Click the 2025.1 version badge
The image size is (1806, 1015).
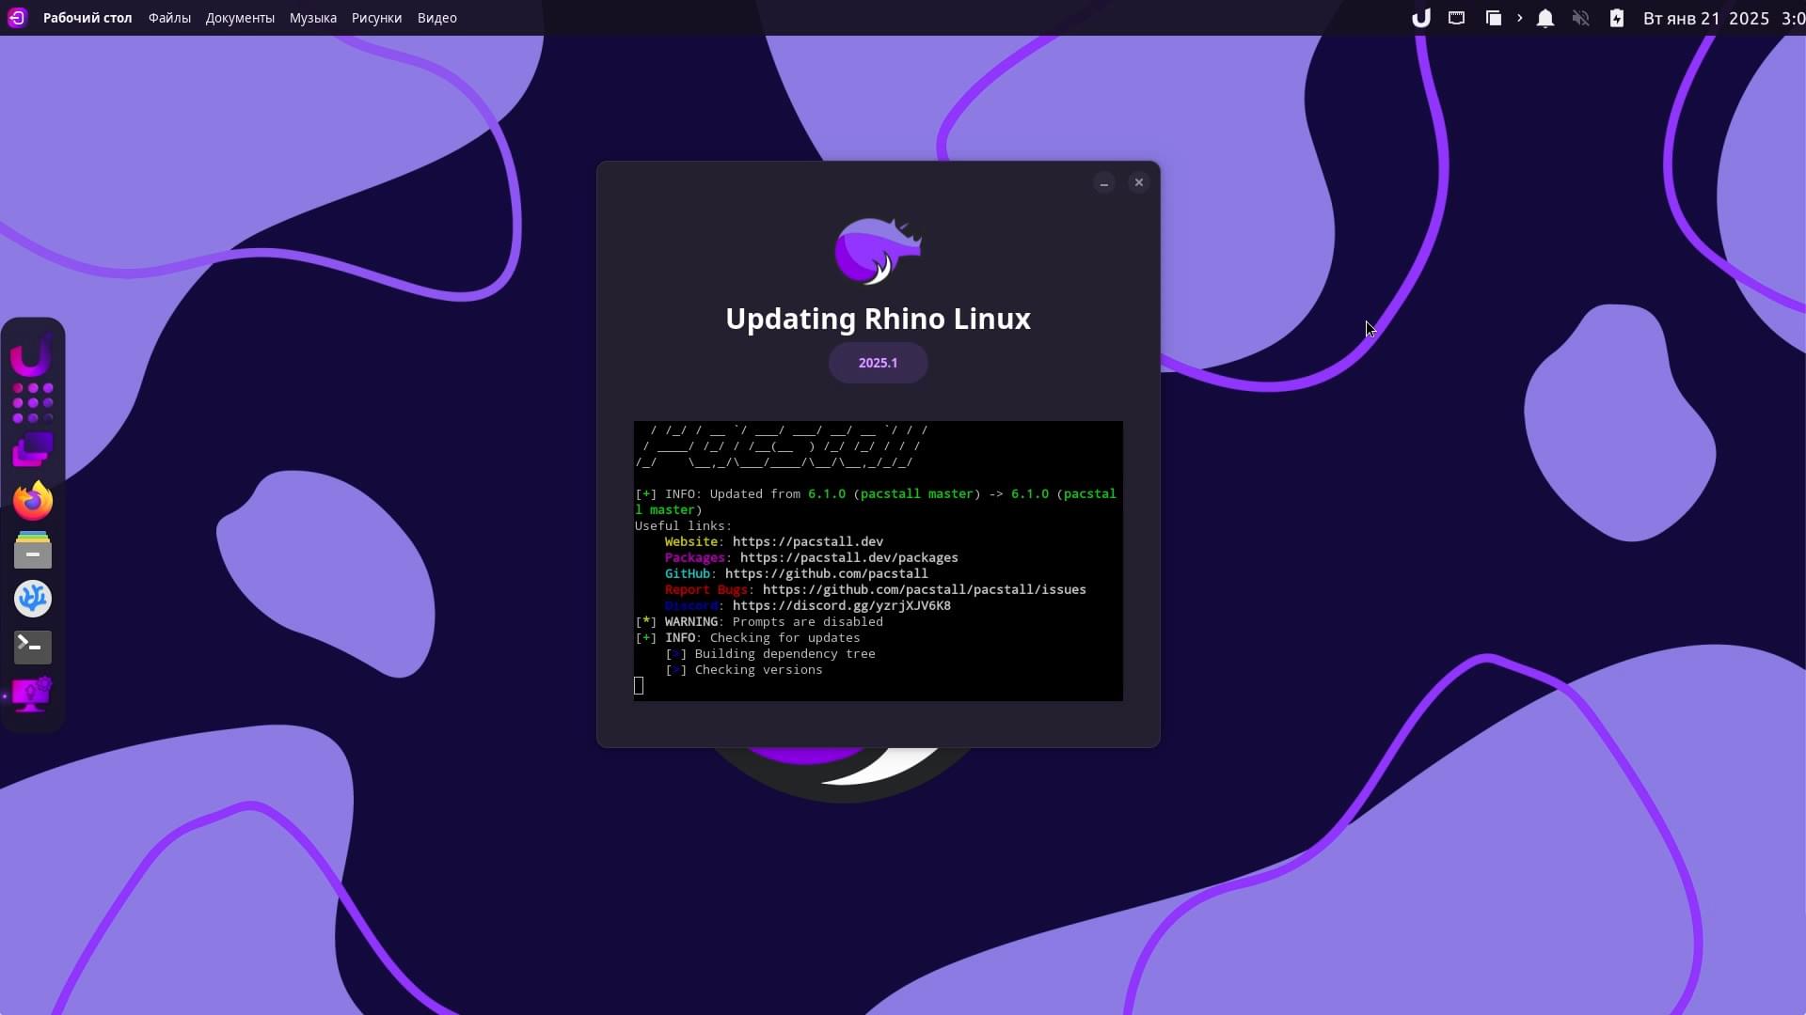tap(878, 363)
